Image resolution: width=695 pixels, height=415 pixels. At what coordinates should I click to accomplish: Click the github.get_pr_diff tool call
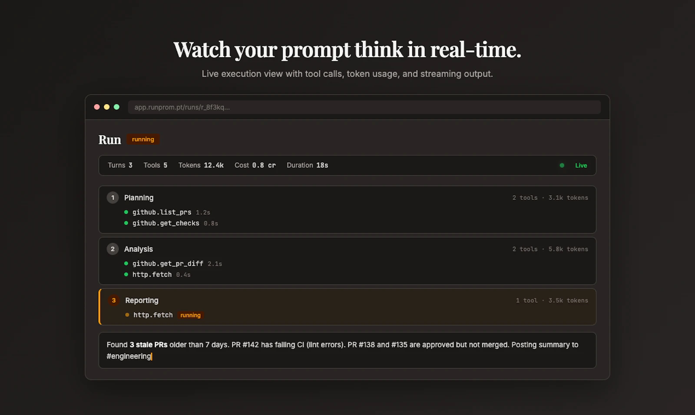168,264
